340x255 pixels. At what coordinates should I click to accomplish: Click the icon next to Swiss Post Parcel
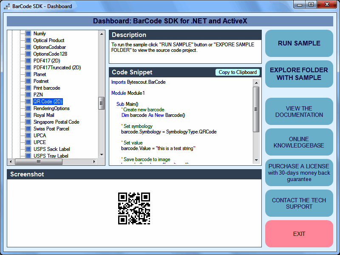28,129
